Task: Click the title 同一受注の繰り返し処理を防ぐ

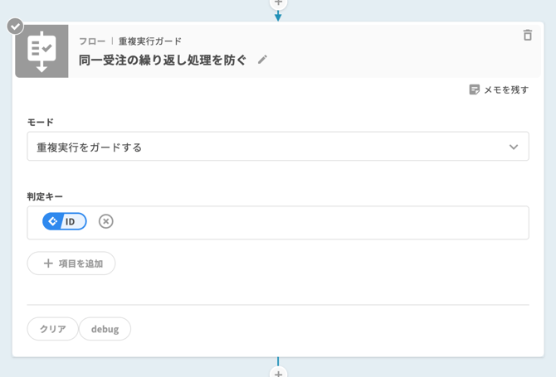Action: (163, 60)
